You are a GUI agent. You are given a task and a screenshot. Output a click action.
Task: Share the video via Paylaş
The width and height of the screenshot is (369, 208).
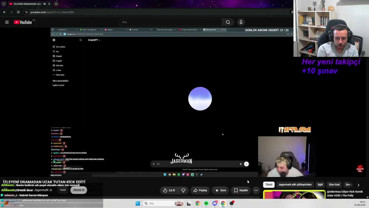200,190
